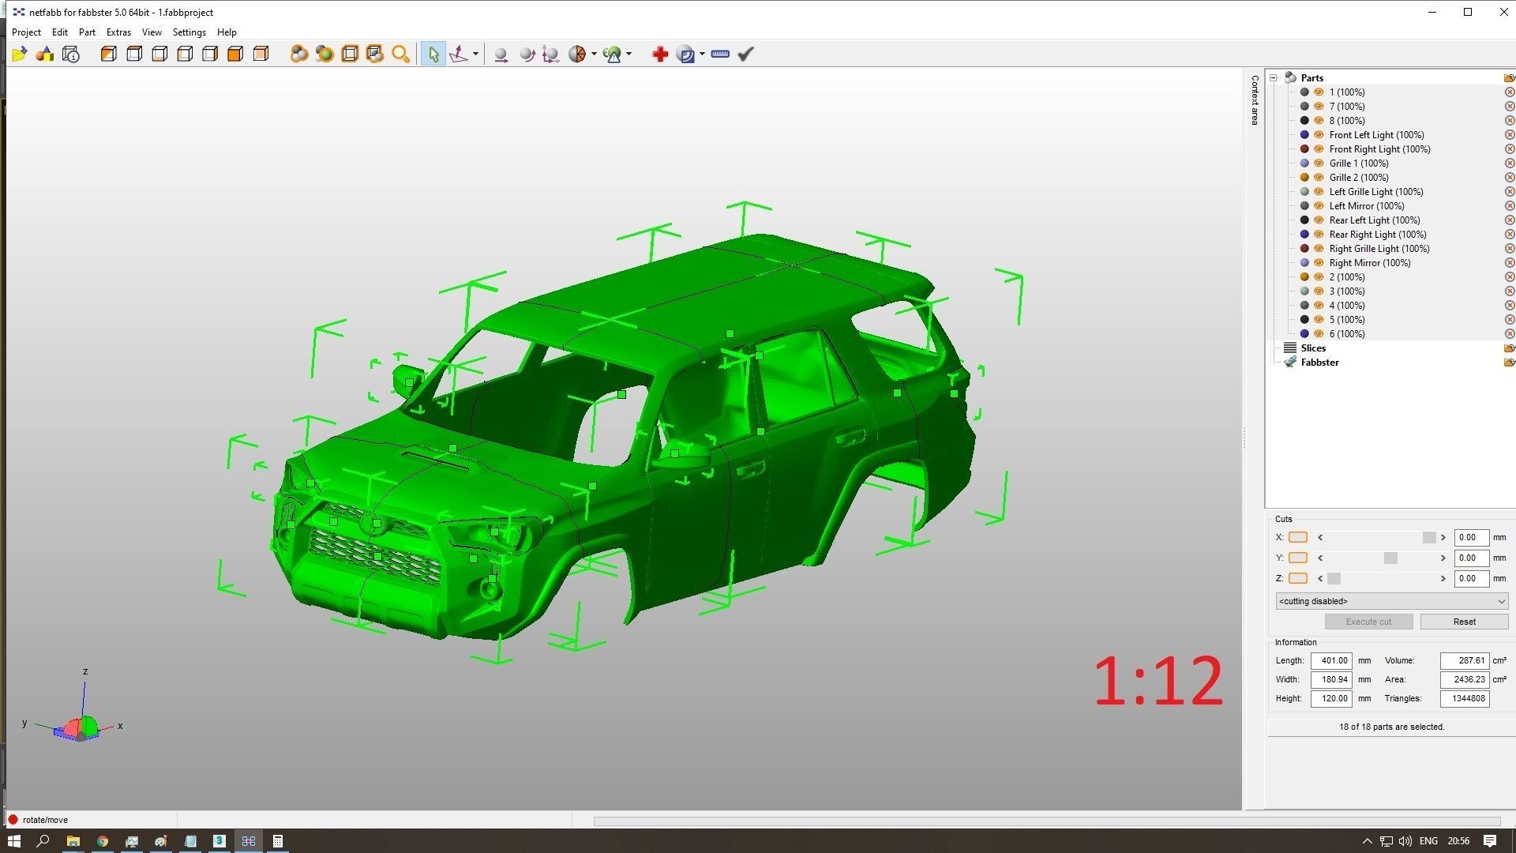This screenshot has width=1516, height=853.
Task: Zoom to all parts icon
Action: click(x=298, y=54)
